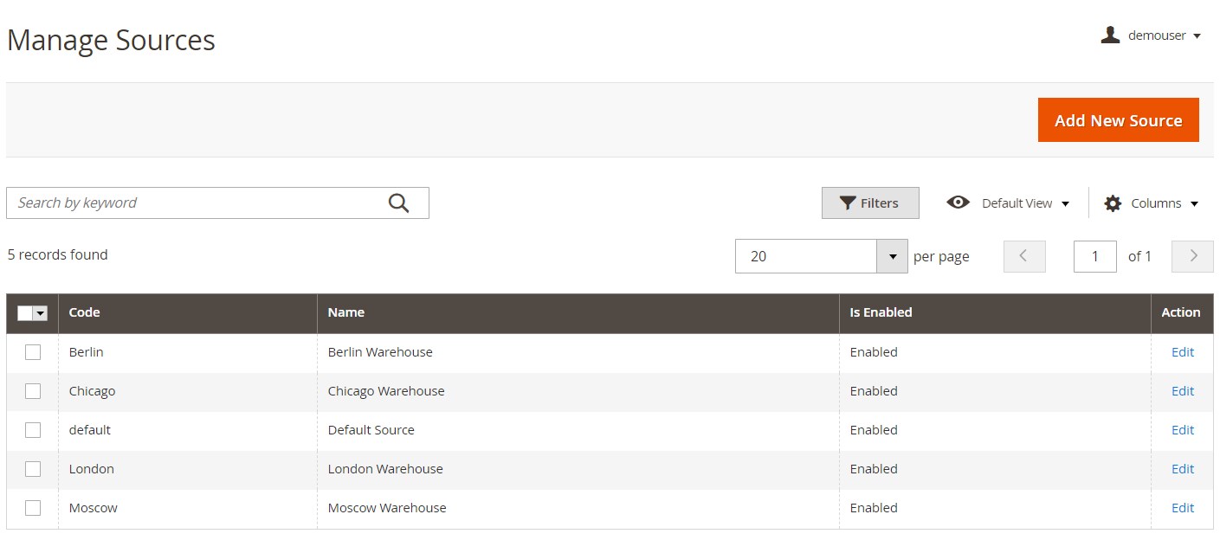
Task: Click the per page value field showing 20
Action: coord(806,256)
